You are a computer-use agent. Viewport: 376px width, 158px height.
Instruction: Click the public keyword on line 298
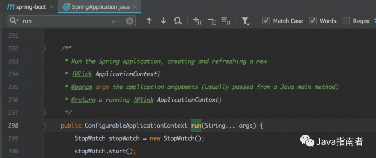pyautogui.click(x=71, y=125)
